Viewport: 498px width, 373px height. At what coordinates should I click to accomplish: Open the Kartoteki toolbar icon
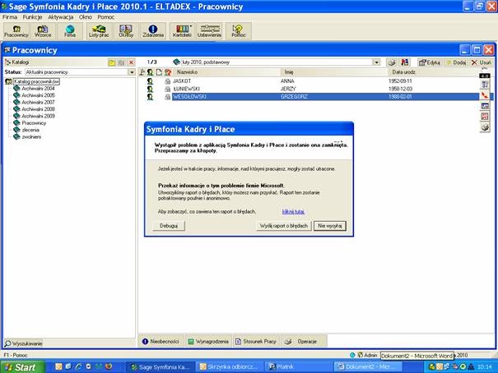(181, 31)
